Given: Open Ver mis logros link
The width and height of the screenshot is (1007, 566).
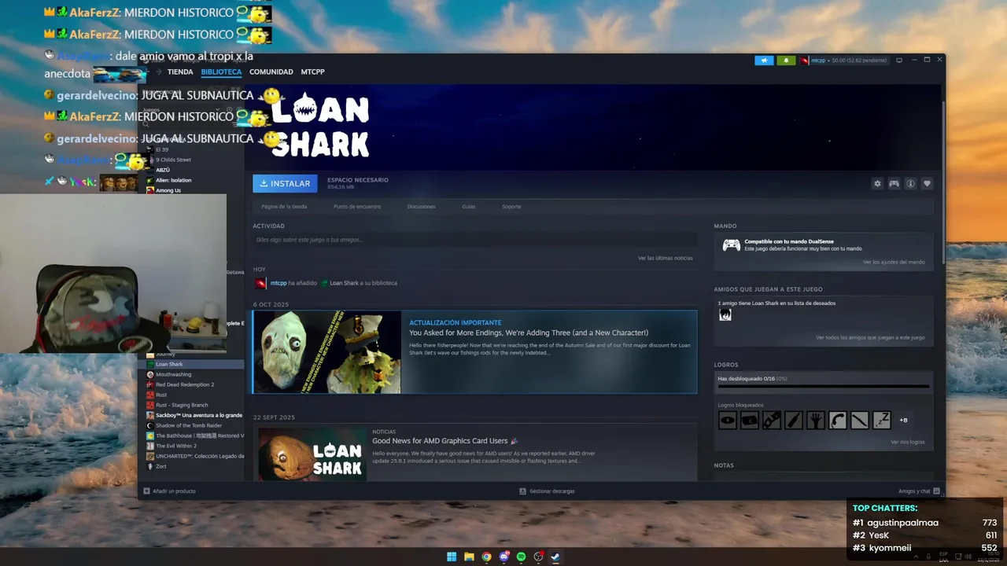Looking at the screenshot, I should coord(908,442).
